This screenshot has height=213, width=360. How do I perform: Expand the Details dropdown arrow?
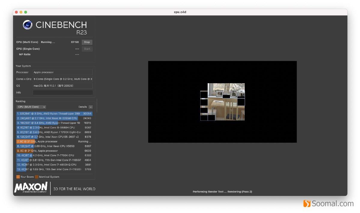pyautogui.click(x=91, y=107)
